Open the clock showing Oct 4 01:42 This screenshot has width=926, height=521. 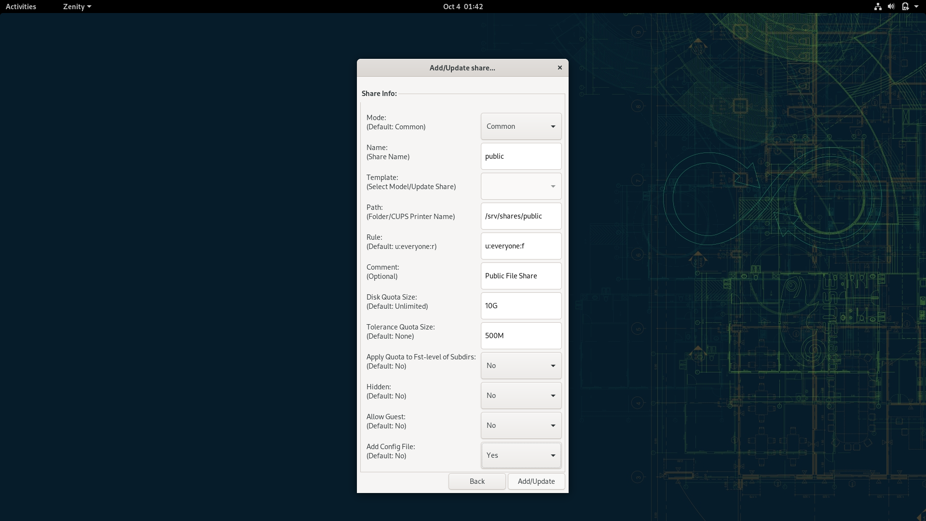point(463,7)
